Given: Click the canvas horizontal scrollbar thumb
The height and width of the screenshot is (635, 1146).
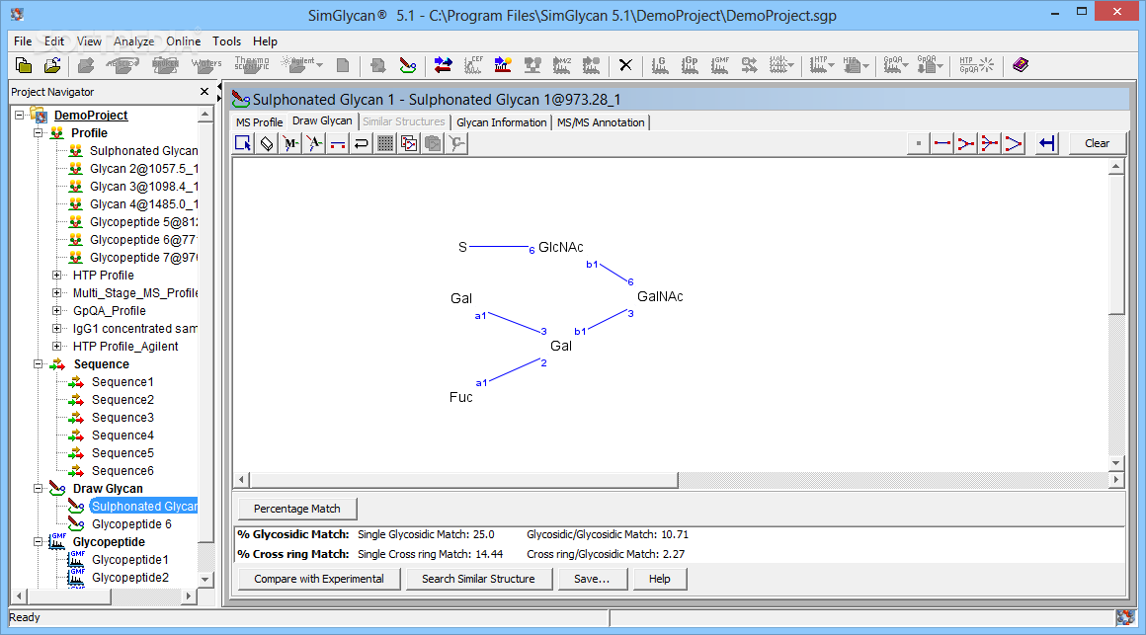Looking at the screenshot, I should [463, 480].
